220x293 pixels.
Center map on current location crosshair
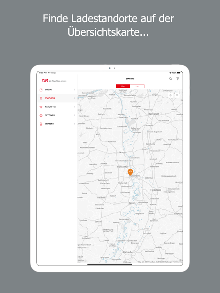click(x=170, y=95)
